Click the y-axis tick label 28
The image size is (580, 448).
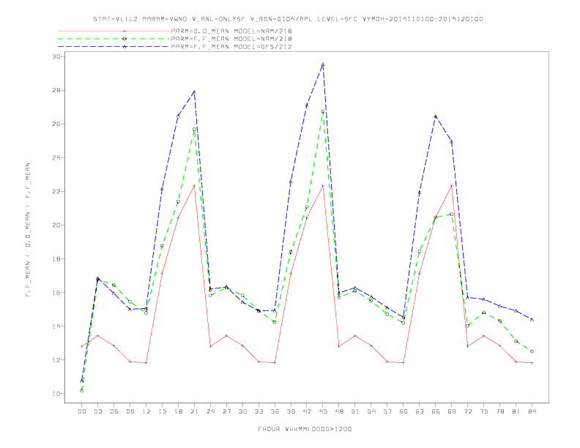56,90
